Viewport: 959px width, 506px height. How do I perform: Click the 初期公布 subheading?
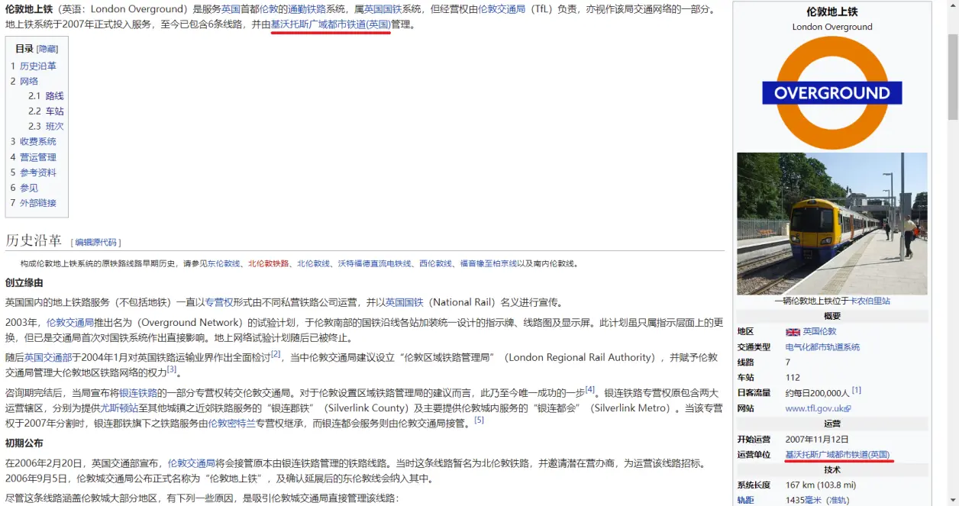tap(24, 443)
